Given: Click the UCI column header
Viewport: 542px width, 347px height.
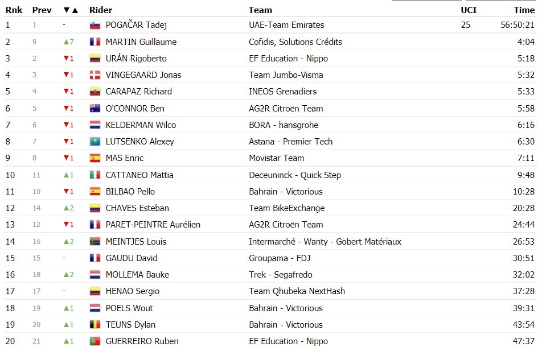Looking at the screenshot, I should 469,10.
